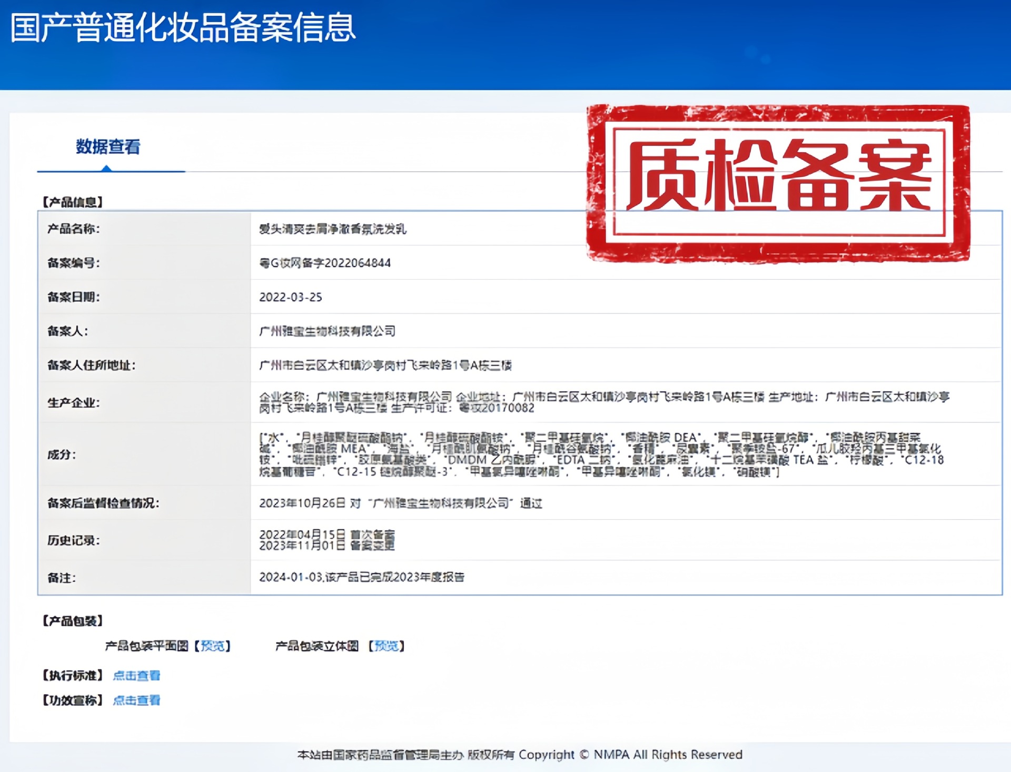The height and width of the screenshot is (772, 1011).
Task: Click 点击查看 next to 执行标准
Action: point(136,675)
